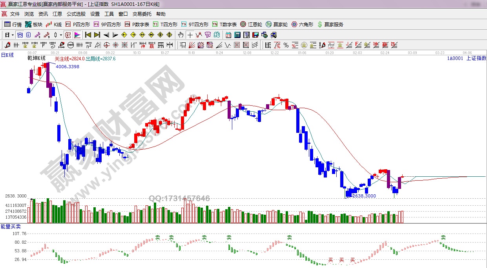The width and height of the screenshot is (487, 268).
Task: Select the n² line drawing tool
Action: click(x=89, y=45)
